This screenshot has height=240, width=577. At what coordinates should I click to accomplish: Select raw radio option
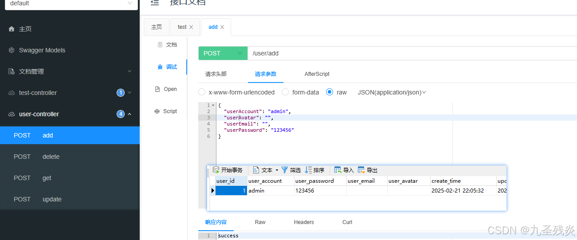point(330,92)
